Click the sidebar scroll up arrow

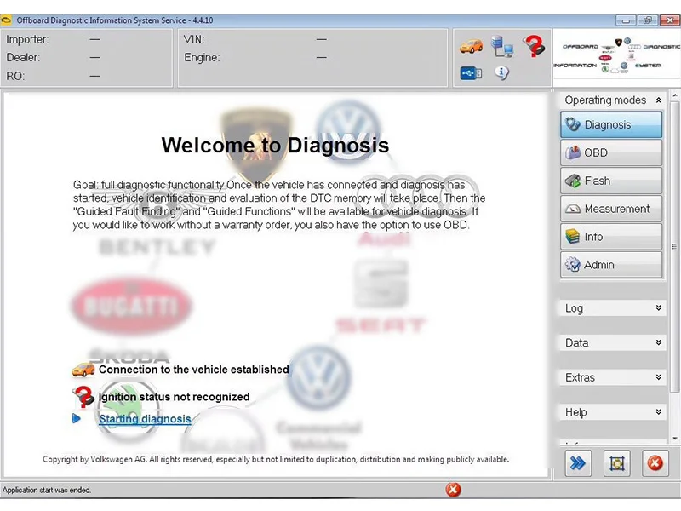point(674,95)
